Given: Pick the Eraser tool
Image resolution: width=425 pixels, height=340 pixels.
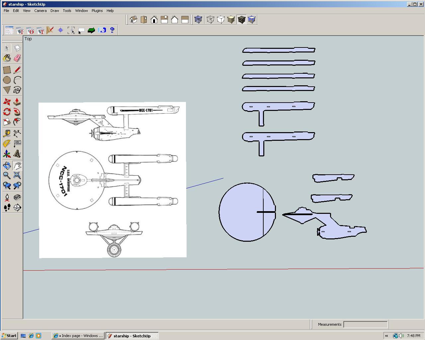Looking at the screenshot, I should click(x=17, y=58).
